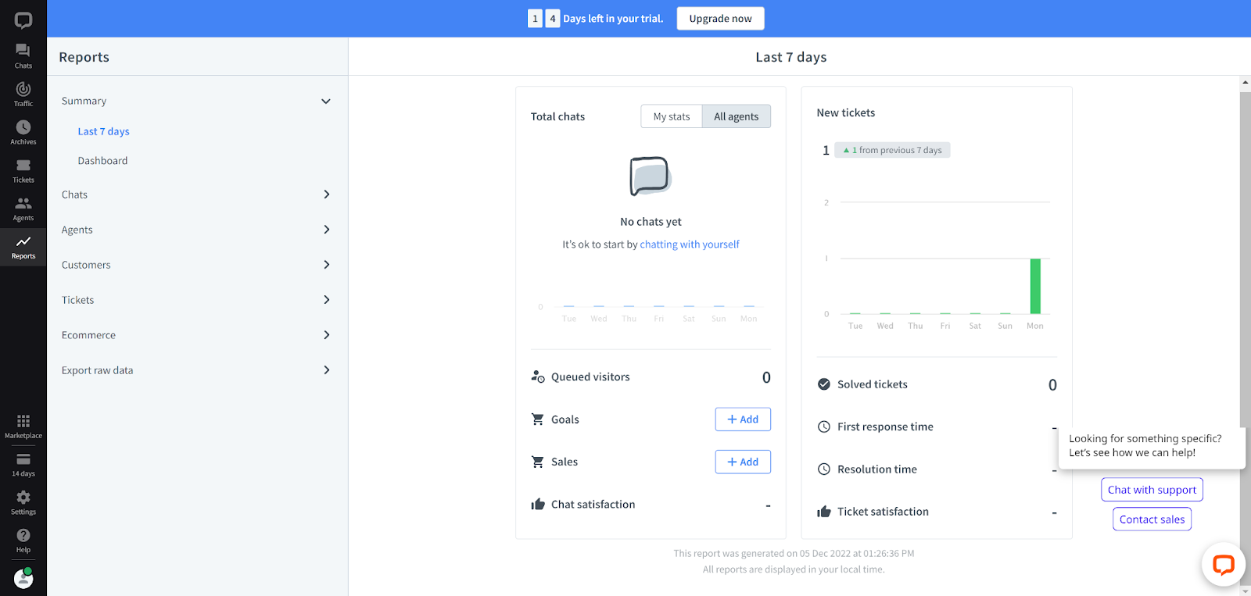Open the Marketplace grid icon

[x=23, y=426]
